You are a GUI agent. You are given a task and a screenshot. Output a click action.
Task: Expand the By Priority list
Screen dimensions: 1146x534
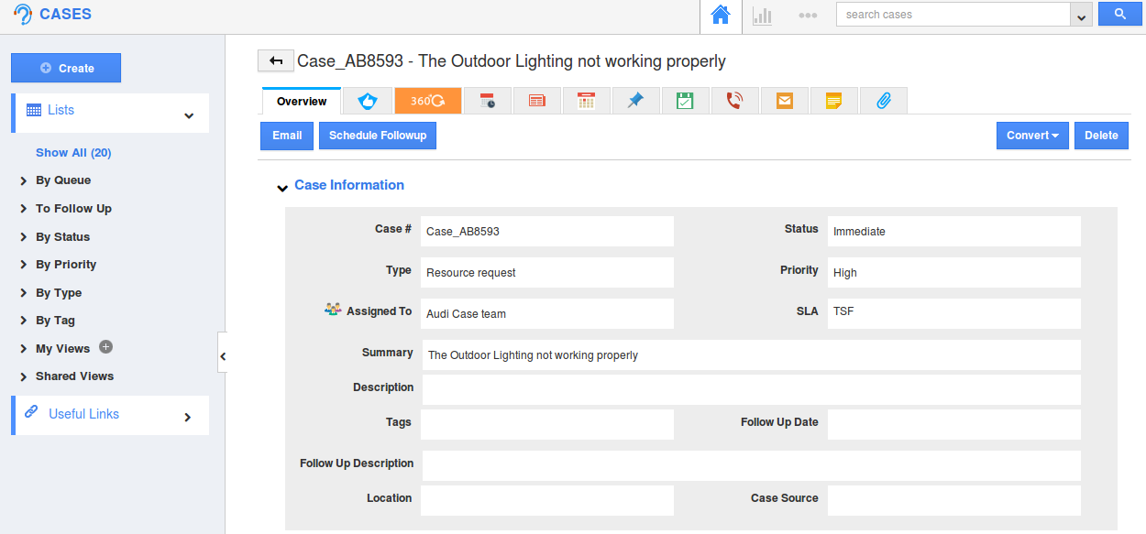65,265
